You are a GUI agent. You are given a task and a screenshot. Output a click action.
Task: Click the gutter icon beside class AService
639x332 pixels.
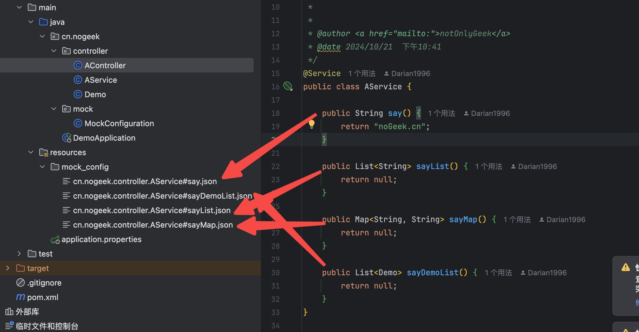click(287, 86)
